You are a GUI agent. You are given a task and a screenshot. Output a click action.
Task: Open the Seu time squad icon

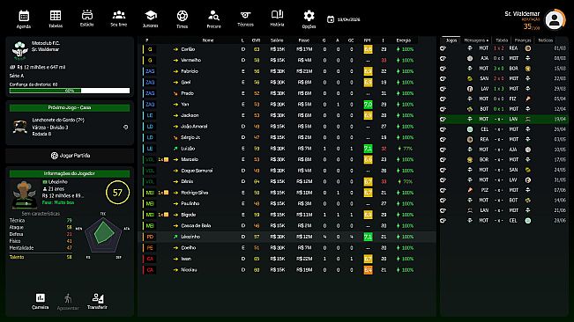point(119,15)
